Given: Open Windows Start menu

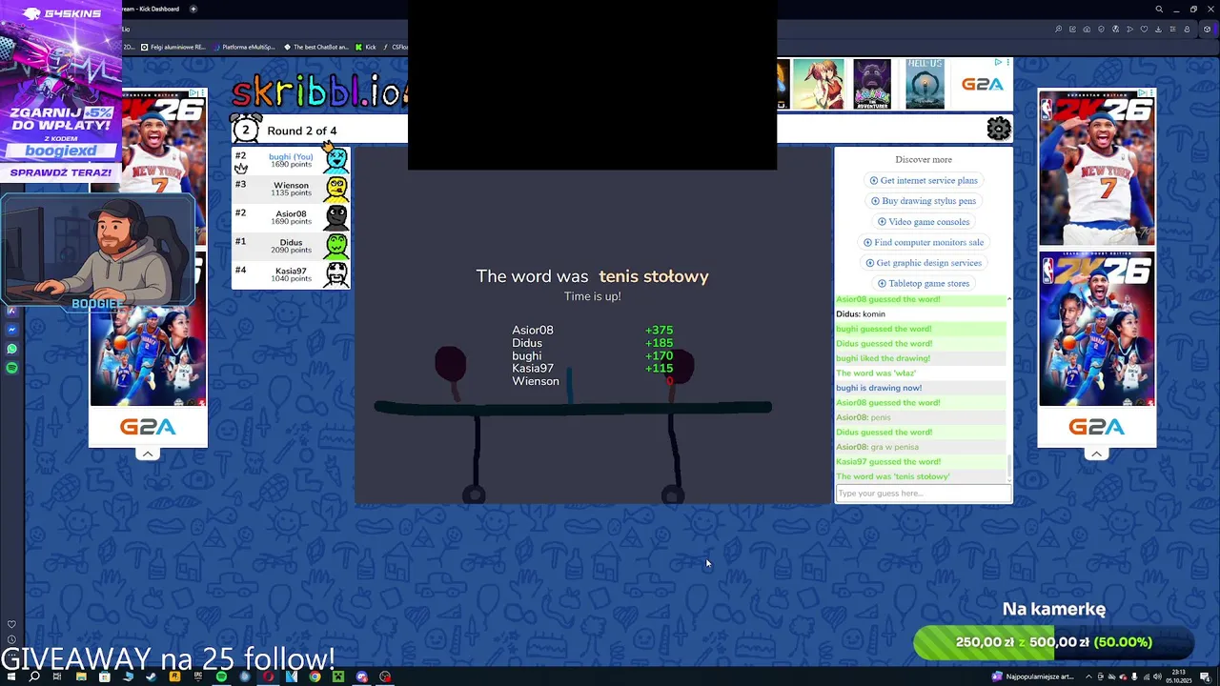Looking at the screenshot, I should click(x=10, y=676).
